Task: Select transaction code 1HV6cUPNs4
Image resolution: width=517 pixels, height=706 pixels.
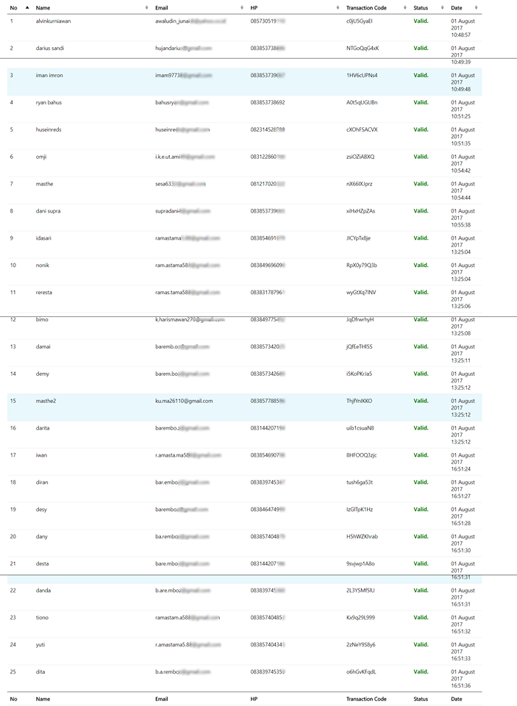Action: point(362,75)
